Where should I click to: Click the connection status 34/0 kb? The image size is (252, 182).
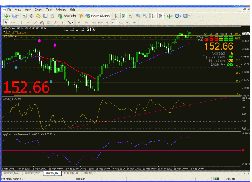click(x=230, y=179)
